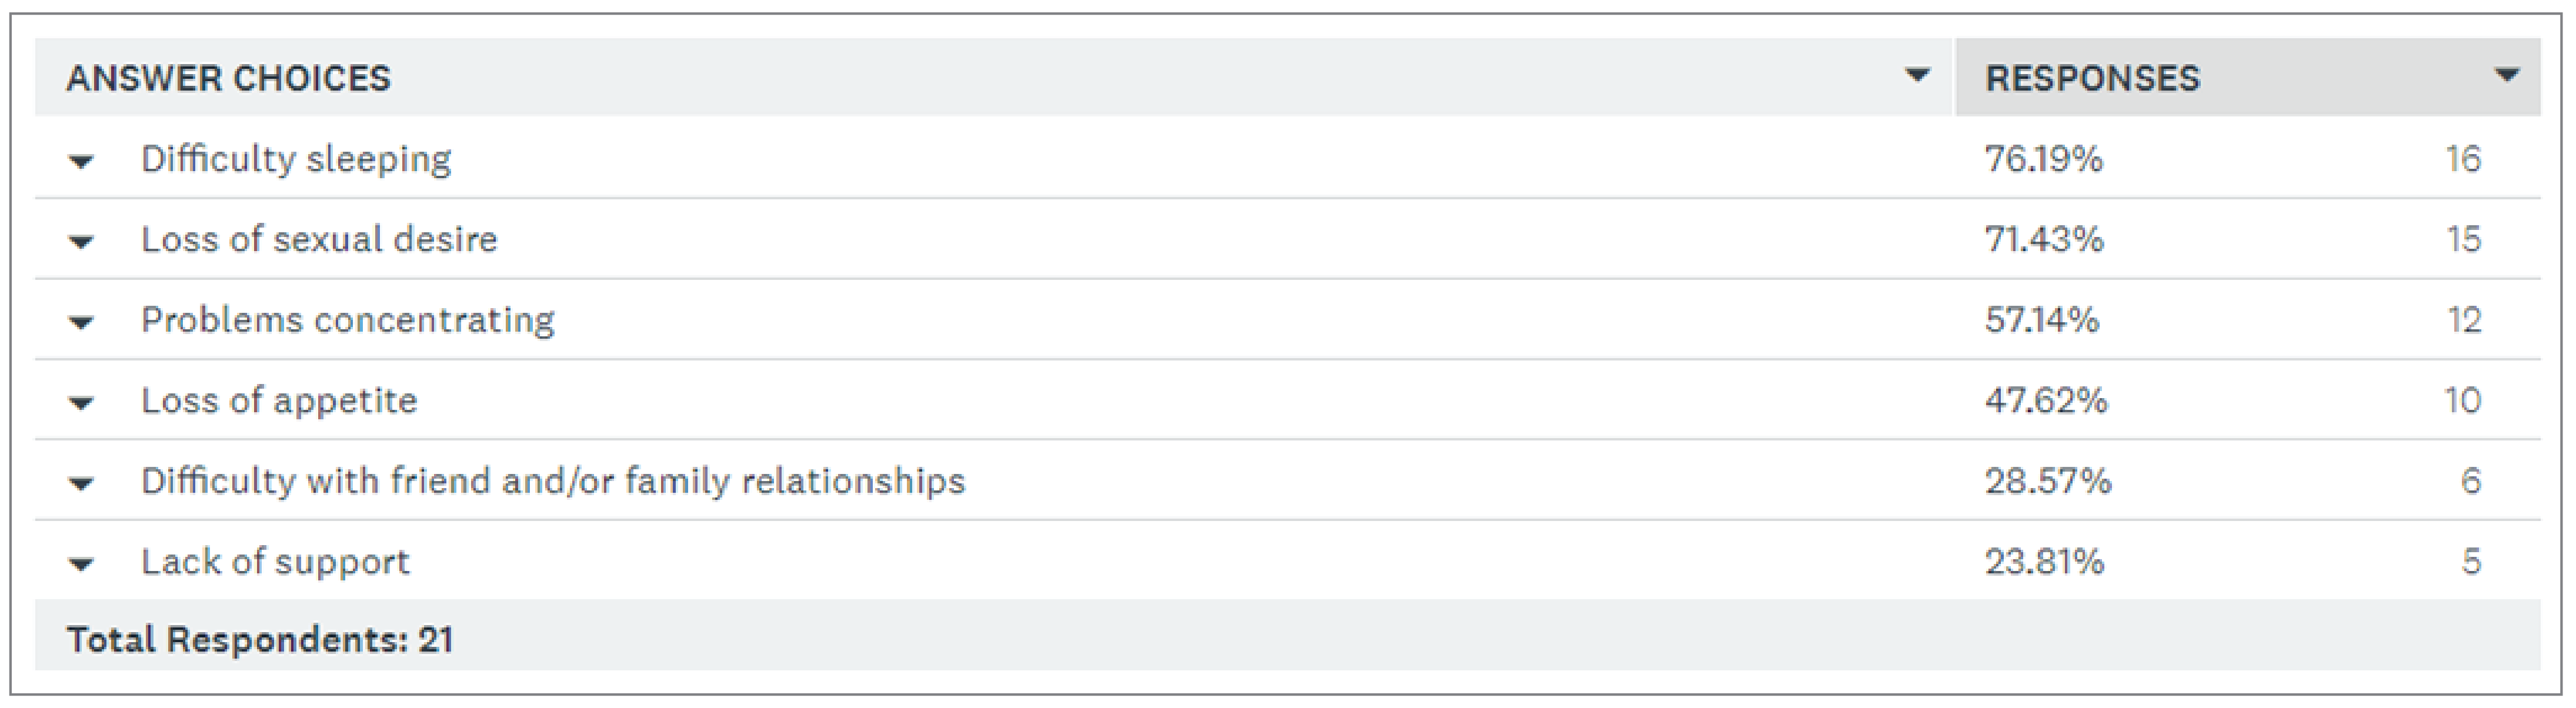
Task: Select the Problems concentrating answer label
Action: point(347,320)
